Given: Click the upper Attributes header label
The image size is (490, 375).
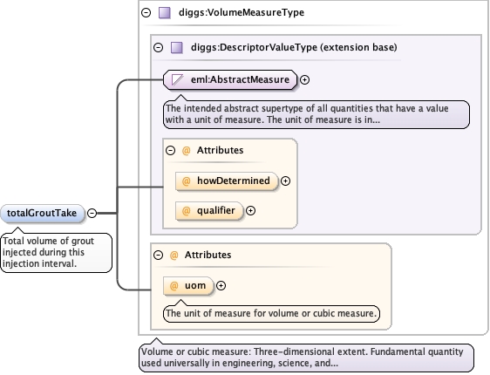Looking at the screenshot, I should click(x=220, y=150).
